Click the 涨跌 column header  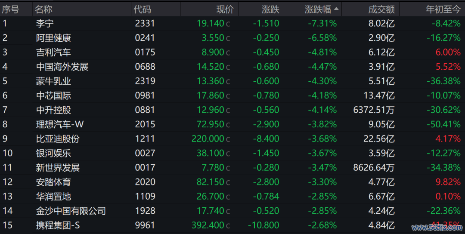[270, 9]
